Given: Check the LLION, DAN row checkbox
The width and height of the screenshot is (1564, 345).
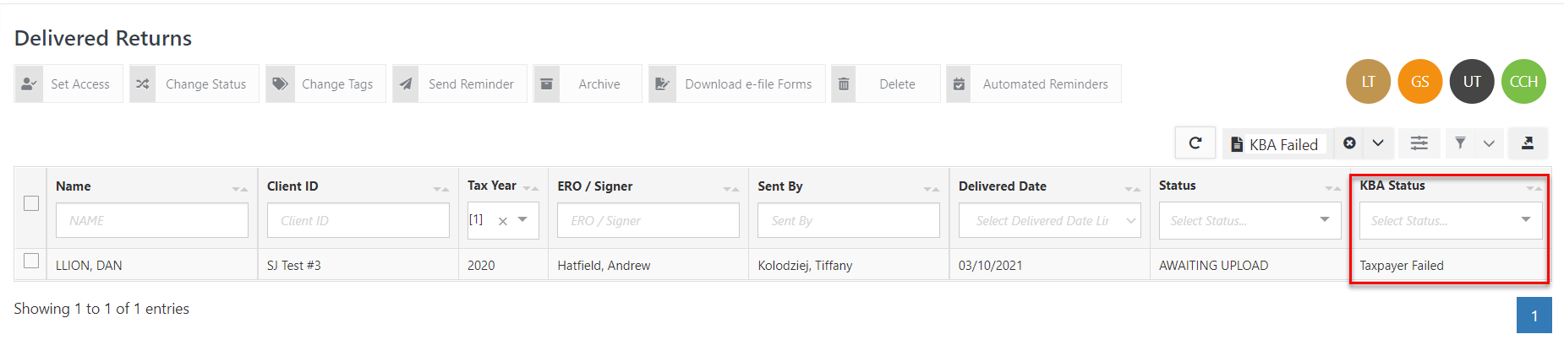Looking at the screenshot, I should coord(31,261).
